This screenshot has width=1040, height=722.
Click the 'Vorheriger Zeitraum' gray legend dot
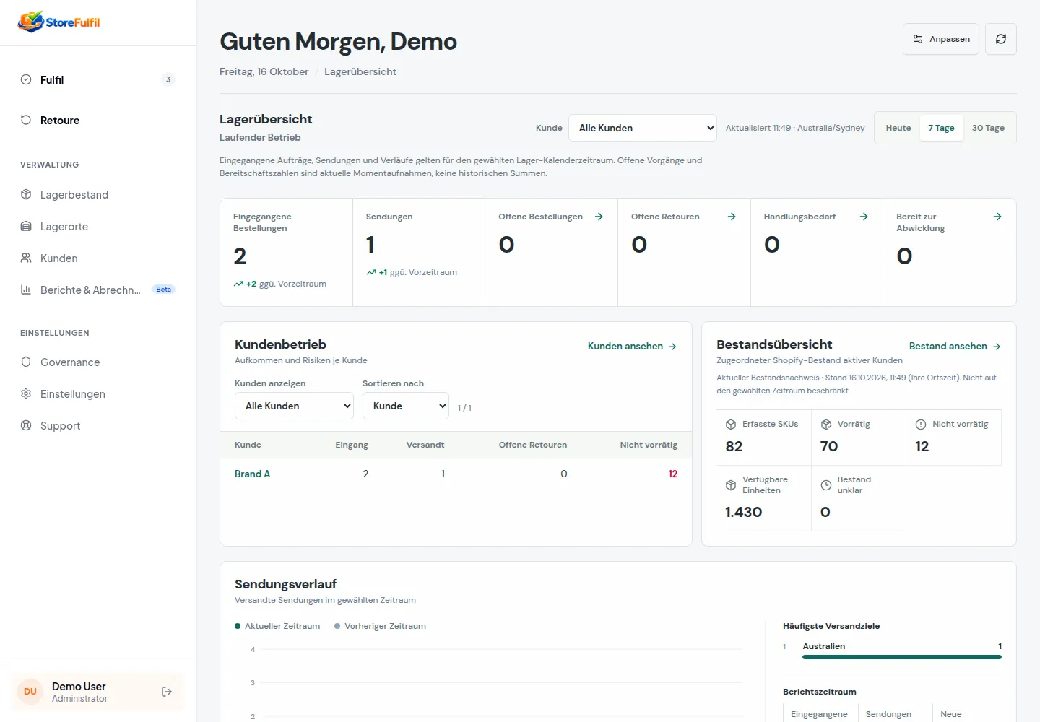coord(337,626)
